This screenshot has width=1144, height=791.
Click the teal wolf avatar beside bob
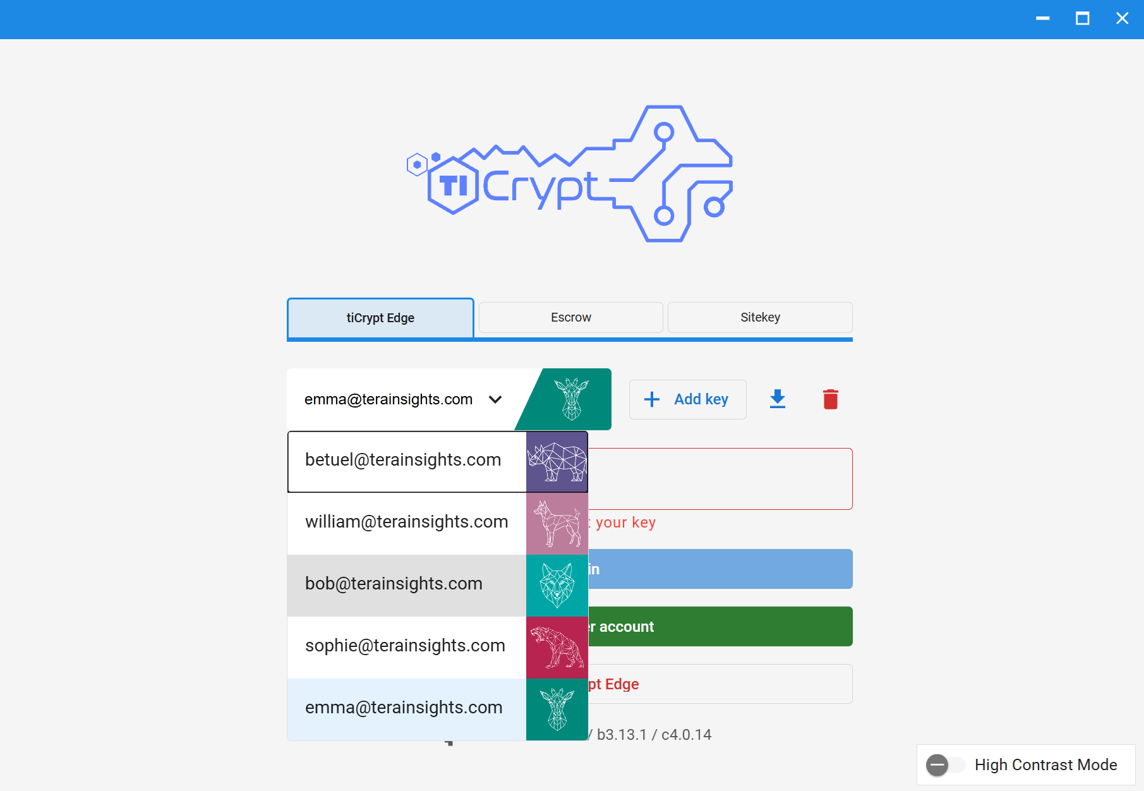point(557,585)
